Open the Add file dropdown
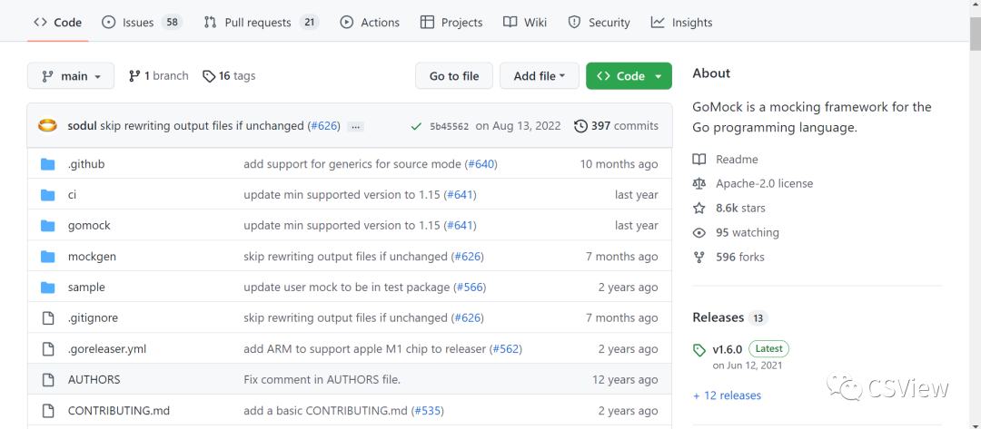 click(x=540, y=76)
